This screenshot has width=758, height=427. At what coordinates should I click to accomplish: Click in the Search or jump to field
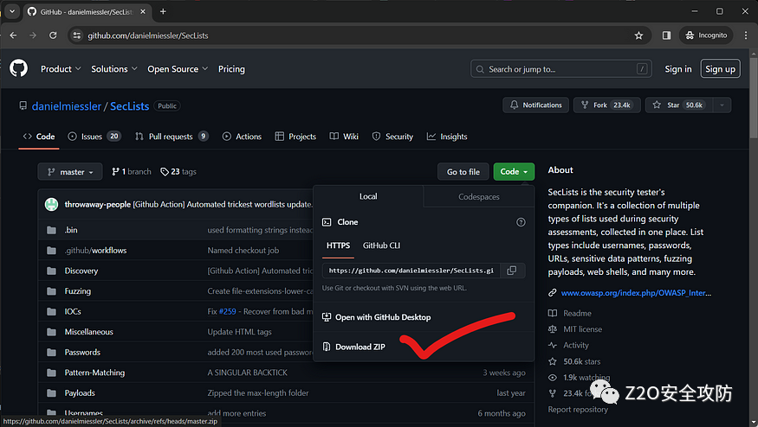point(561,69)
